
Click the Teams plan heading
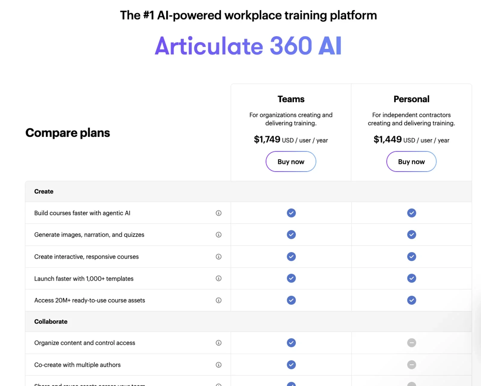[x=291, y=99]
